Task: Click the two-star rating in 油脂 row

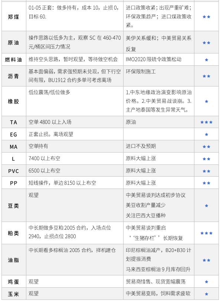Action: 206,260
